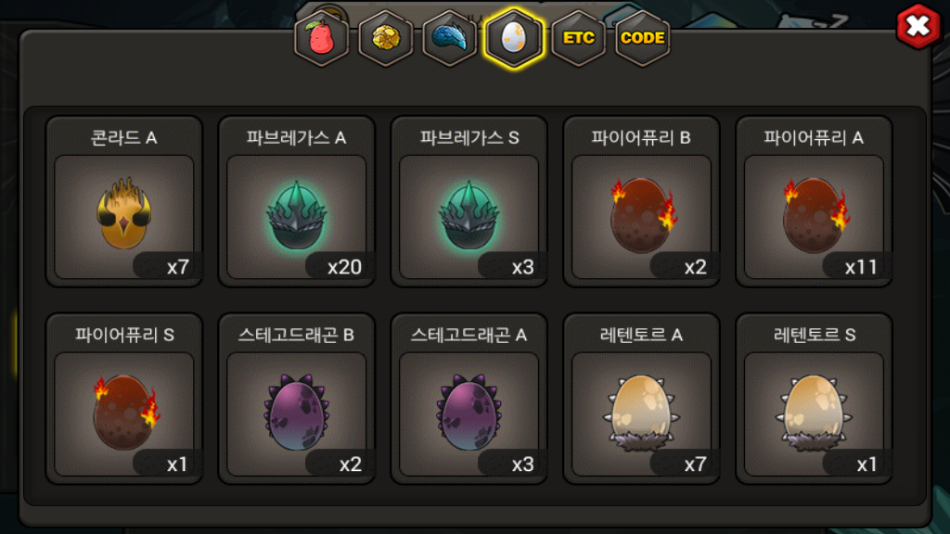Close the inventory with red X
Screen dimensions: 950x534
pyautogui.click(x=918, y=26)
